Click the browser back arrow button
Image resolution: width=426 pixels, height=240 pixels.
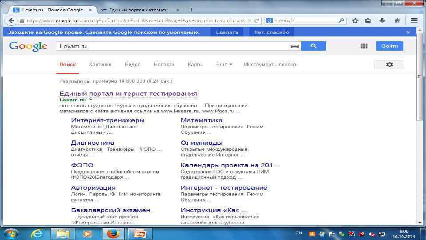[x=11, y=21]
